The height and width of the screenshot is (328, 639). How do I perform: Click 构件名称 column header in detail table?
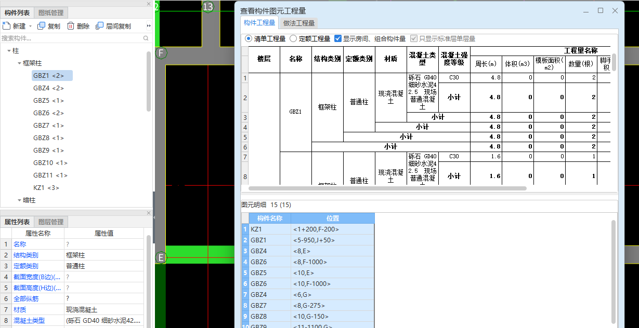pos(270,218)
